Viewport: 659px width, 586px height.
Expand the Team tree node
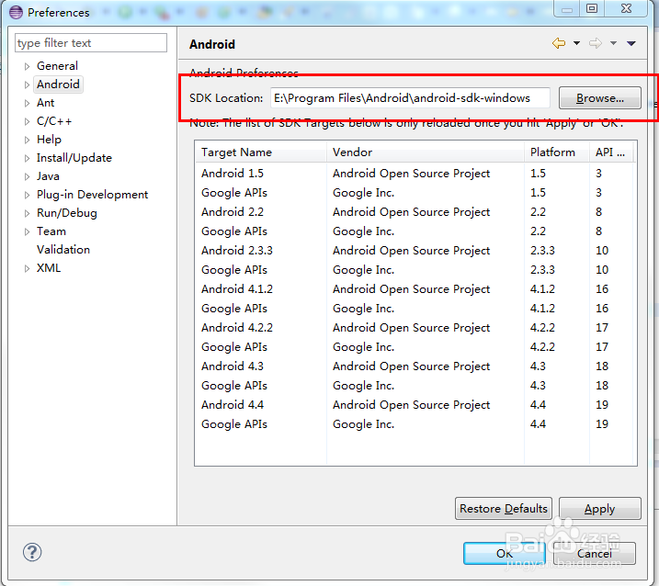[x=27, y=231]
